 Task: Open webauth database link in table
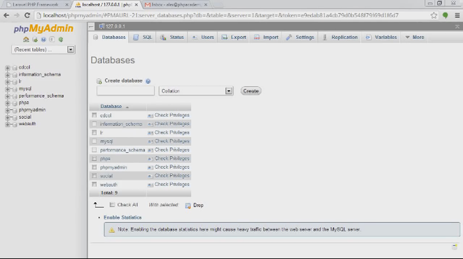(x=108, y=185)
